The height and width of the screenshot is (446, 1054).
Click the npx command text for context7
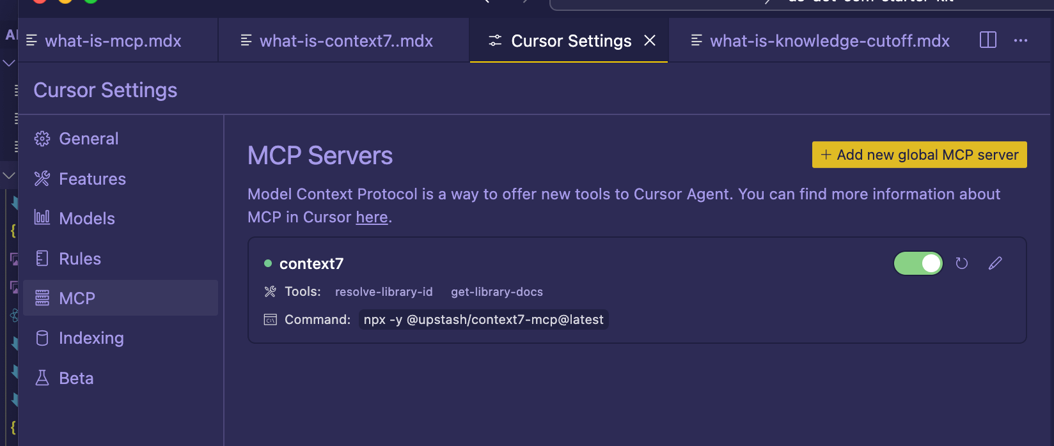[483, 319]
